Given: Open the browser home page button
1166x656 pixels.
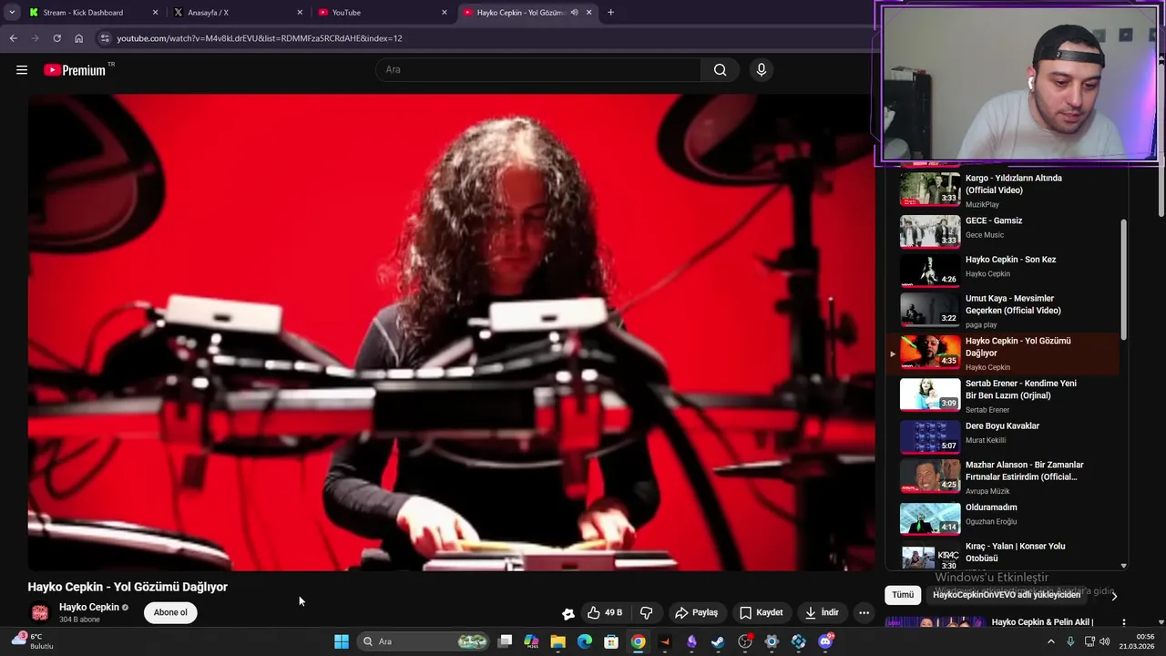Looking at the screenshot, I should click(x=78, y=38).
